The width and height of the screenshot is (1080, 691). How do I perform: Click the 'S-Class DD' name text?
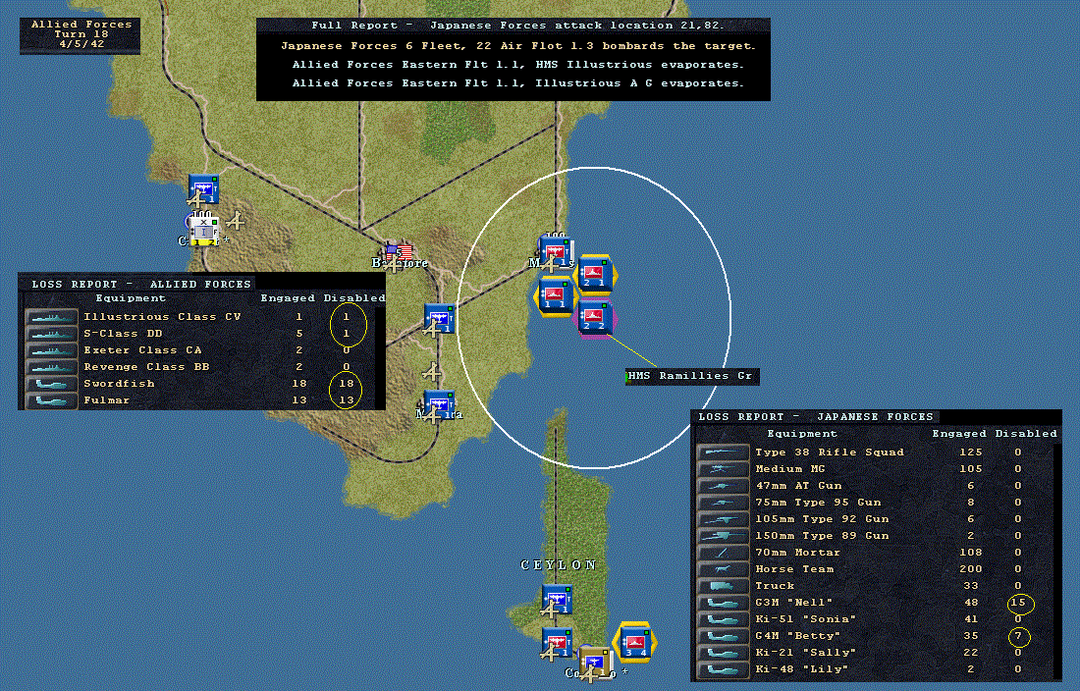tap(124, 333)
